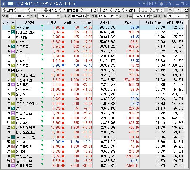Click the 신 badge in 우리기술 row
The width and height of the screenshot is (190, 170).
[13, 28]
